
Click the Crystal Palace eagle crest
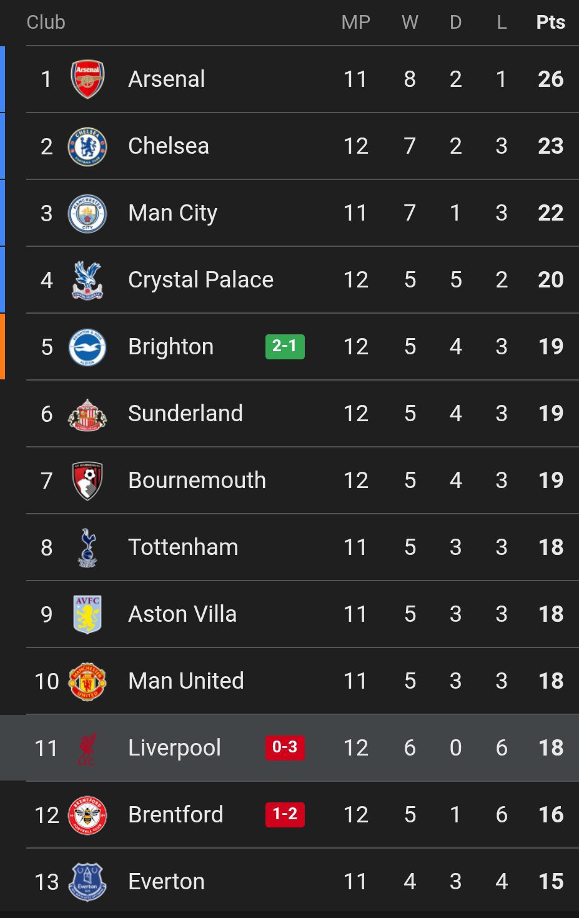point(87,280)
